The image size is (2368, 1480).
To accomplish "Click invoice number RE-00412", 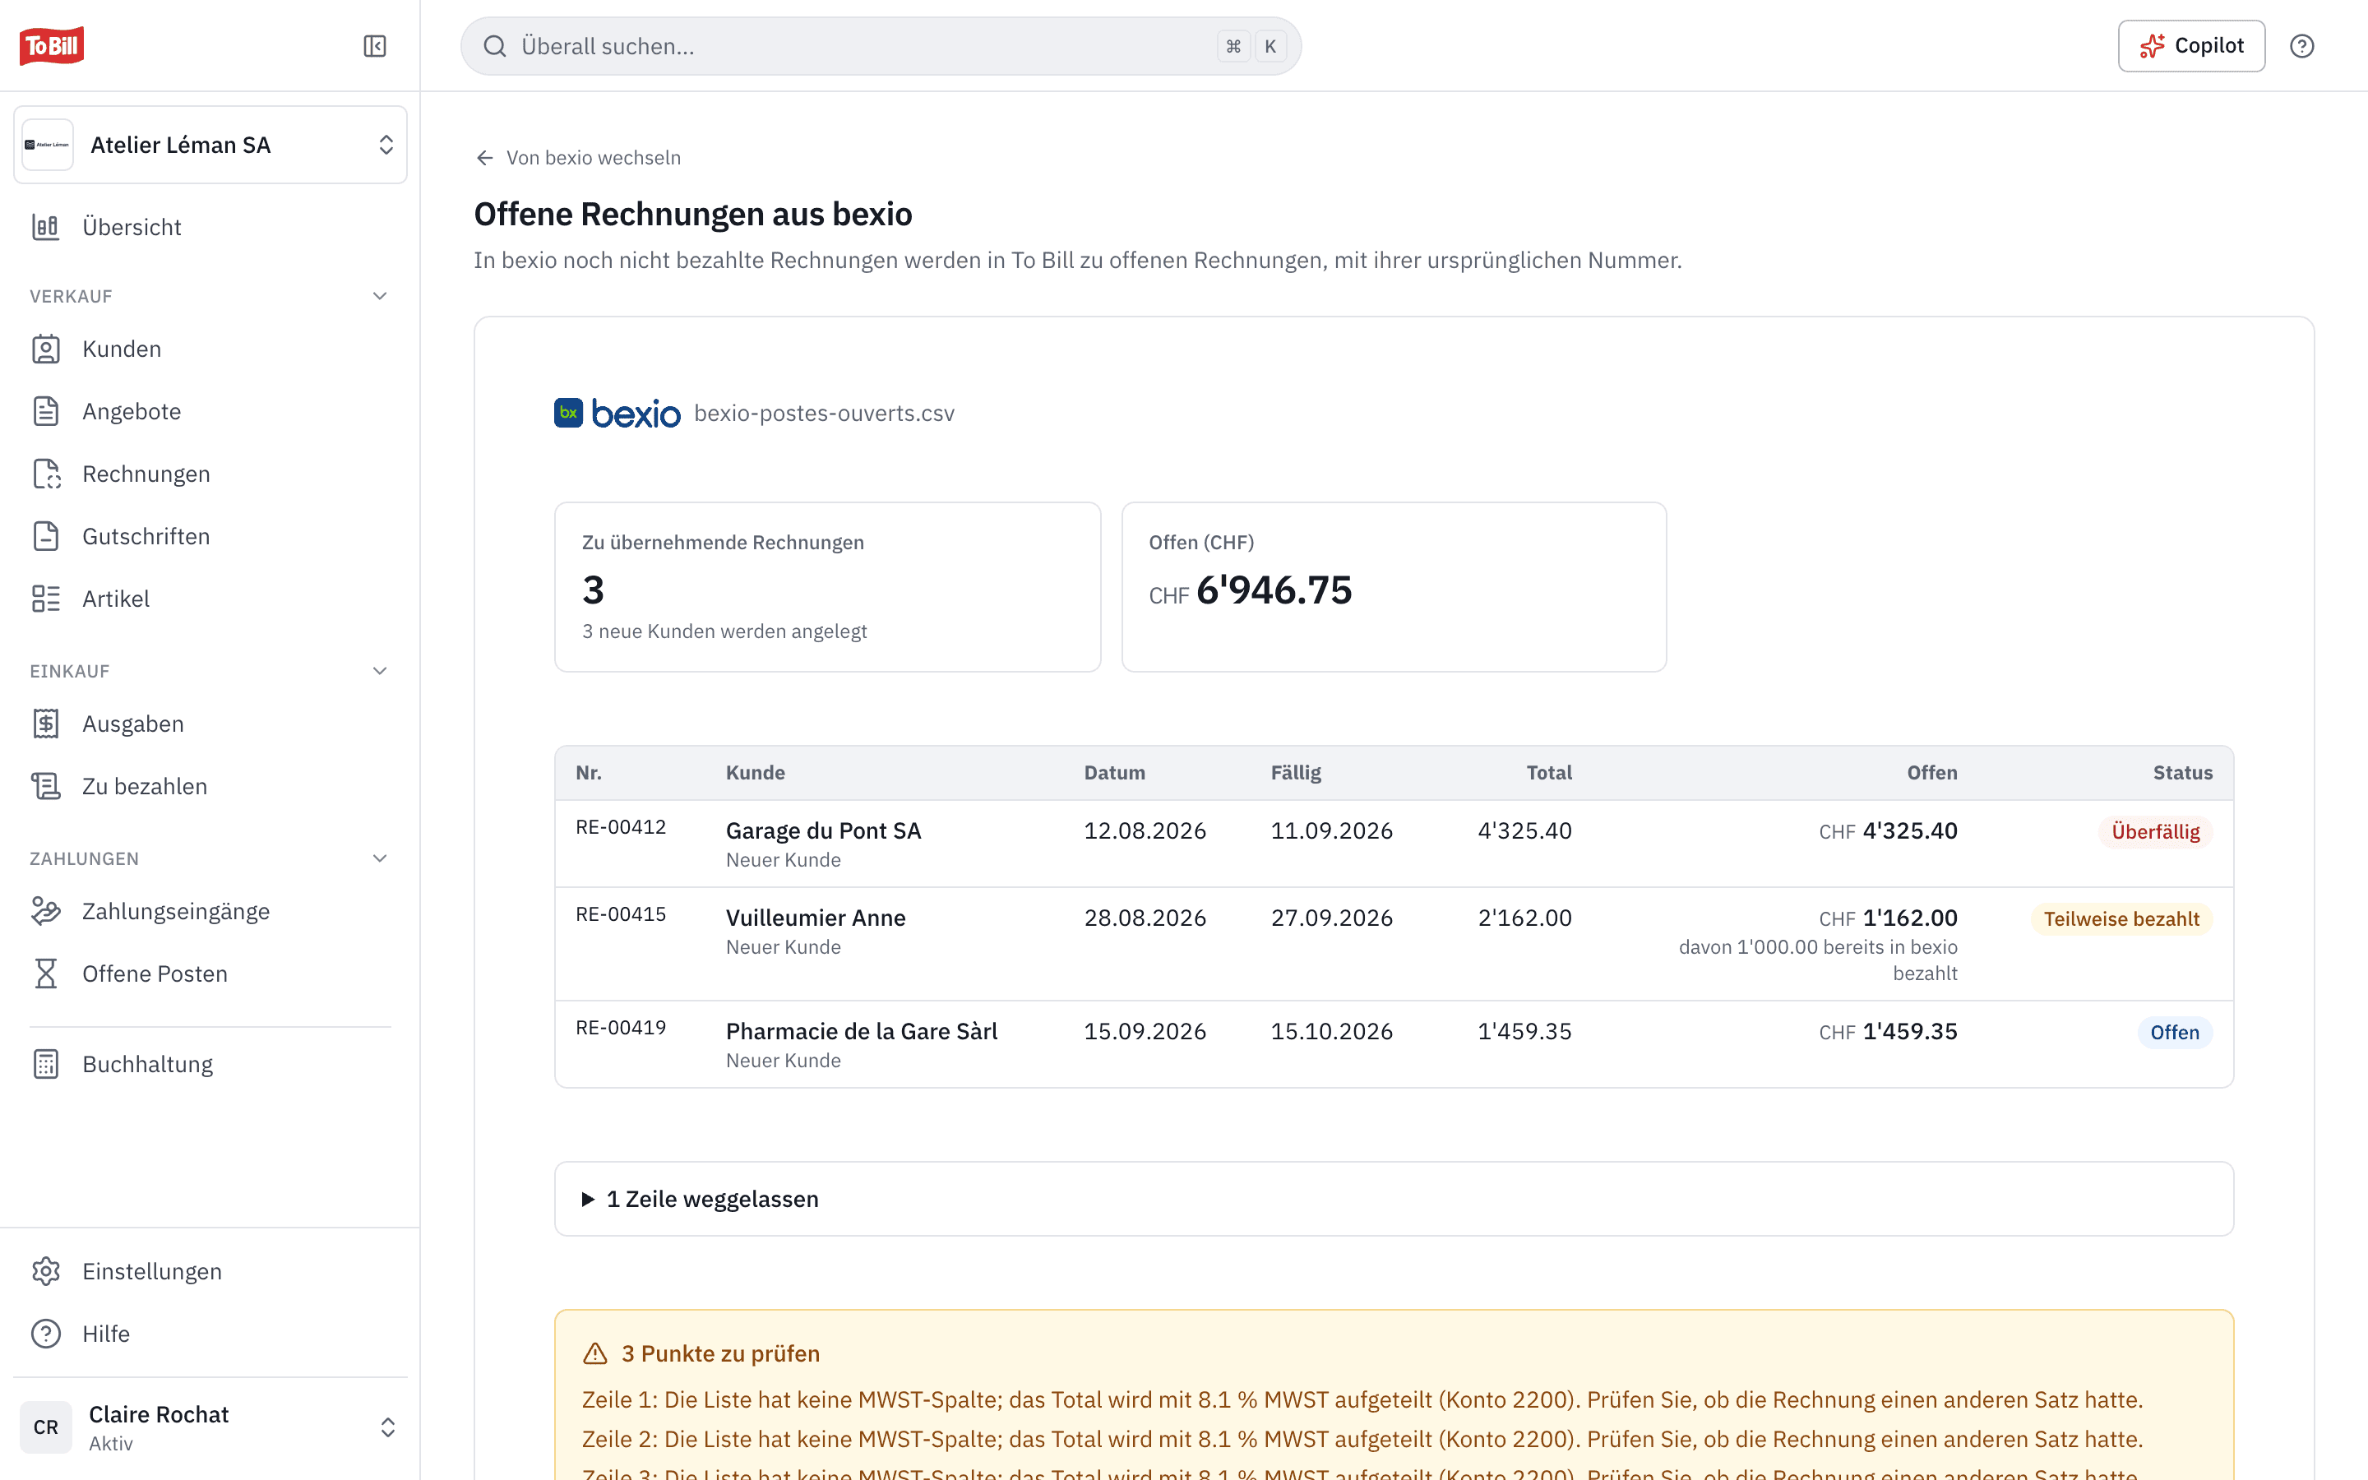I will pyautogui.click(x=621, y=827).
